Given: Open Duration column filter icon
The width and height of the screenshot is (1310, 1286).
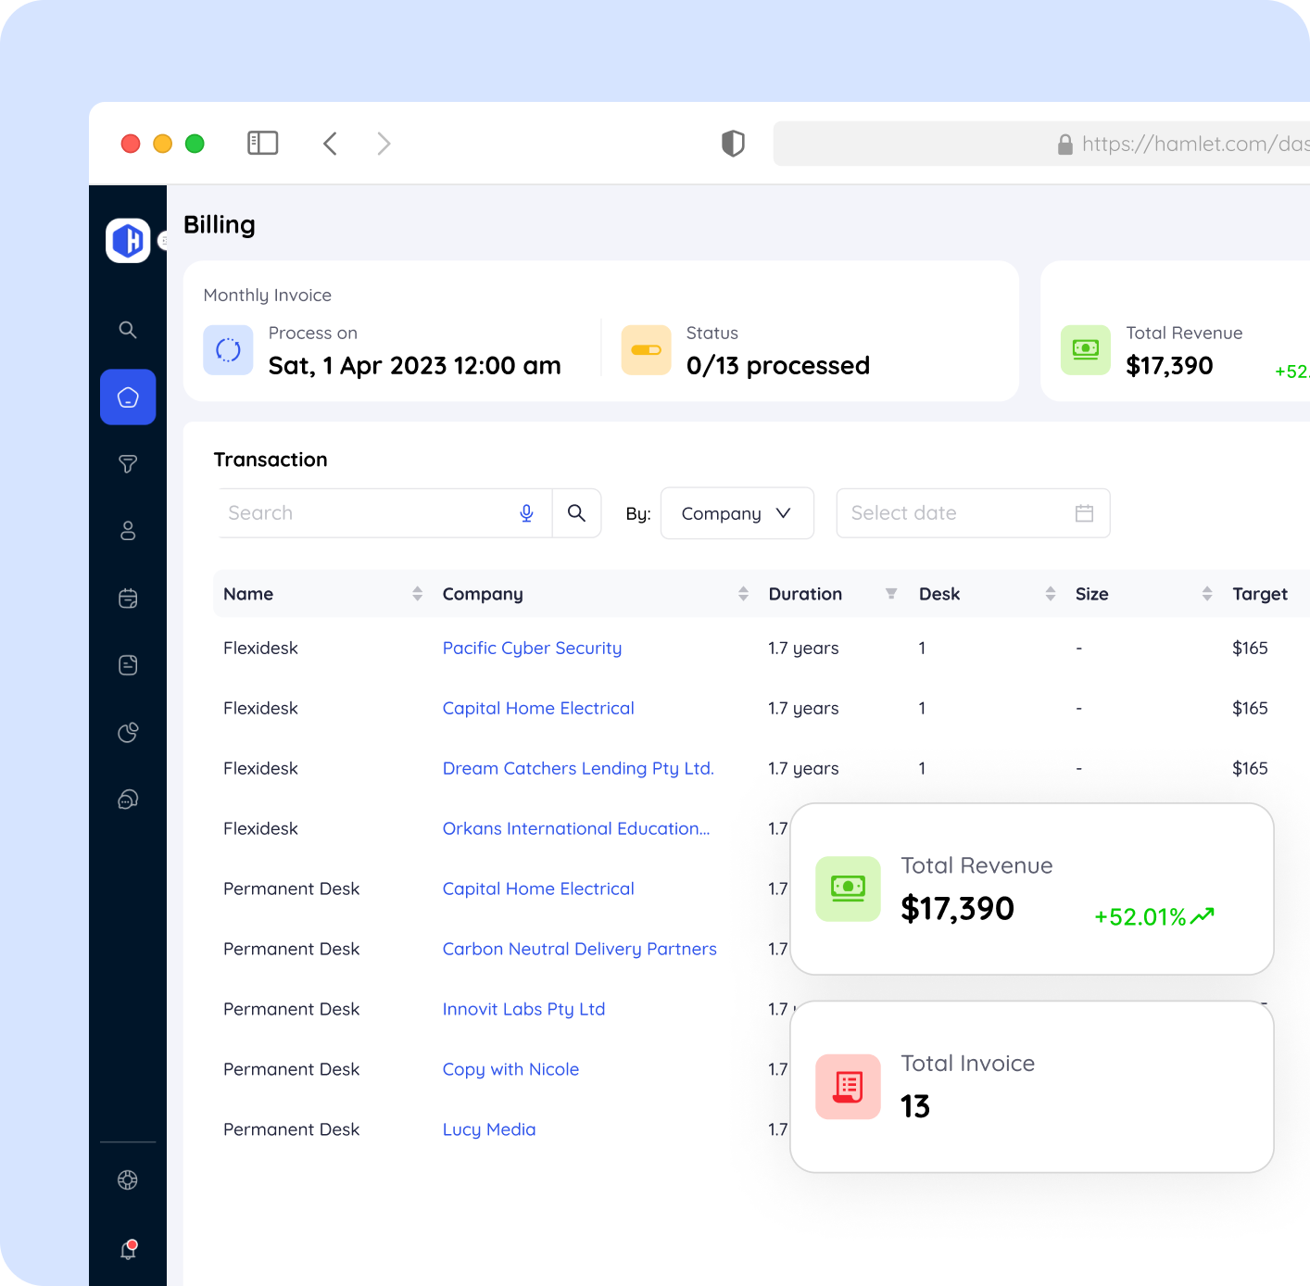Looking at the screenshot, I should tap(891, 594).
